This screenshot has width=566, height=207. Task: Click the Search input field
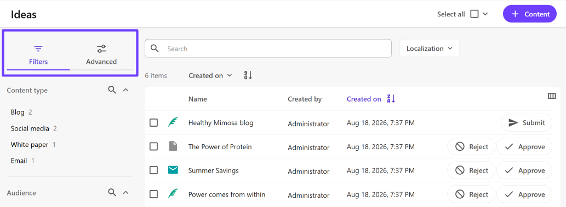pos(268,49)
